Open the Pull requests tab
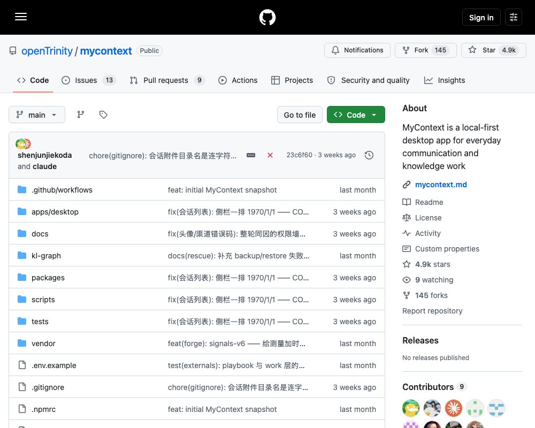Viewport: 535px width, 428px height. pyautogui.click(x=167, y=80)
